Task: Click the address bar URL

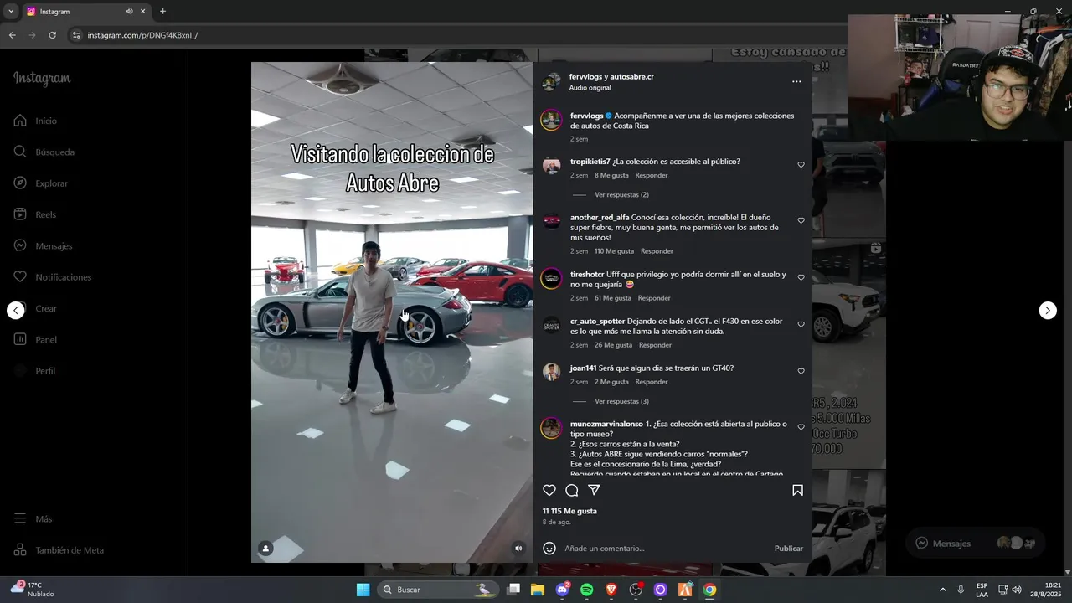Action: point(142,35)
